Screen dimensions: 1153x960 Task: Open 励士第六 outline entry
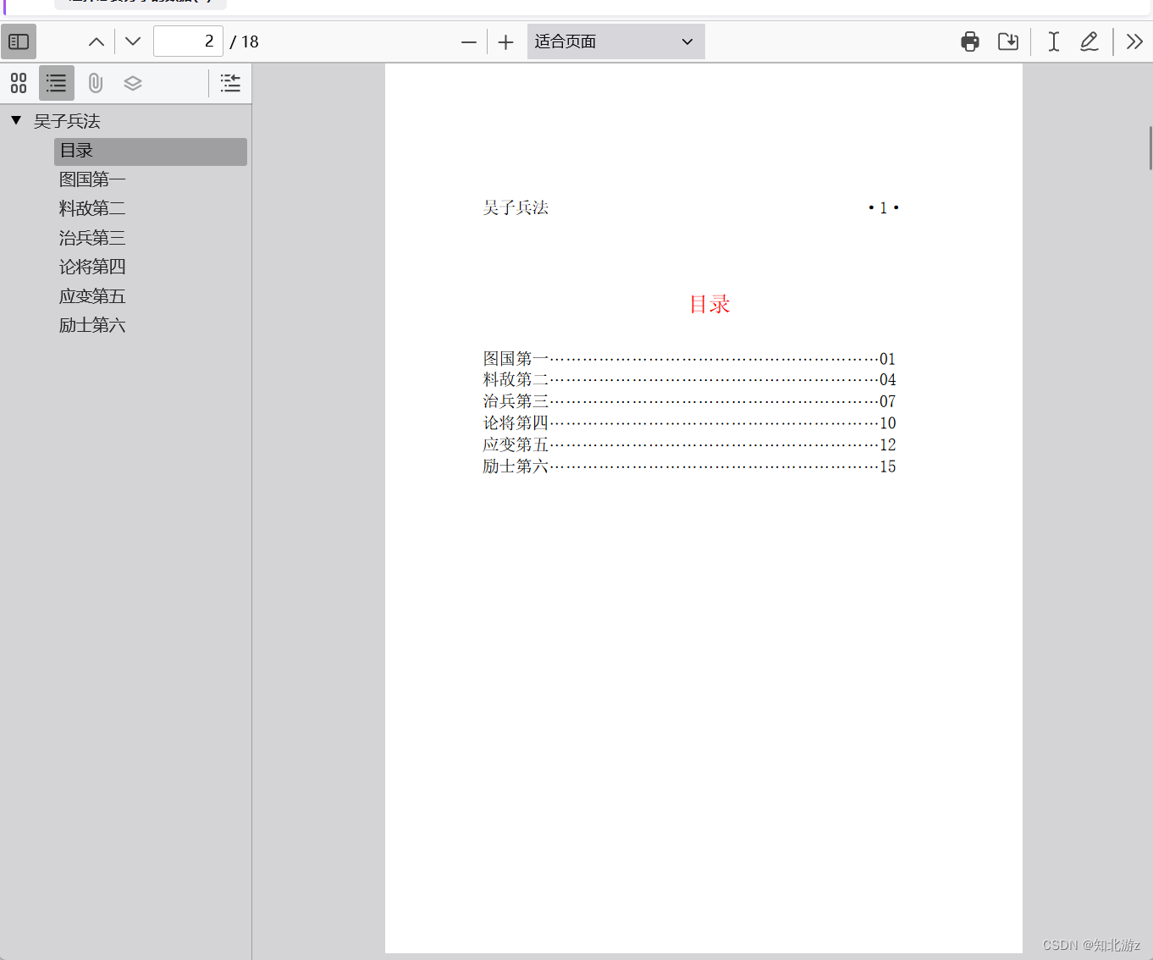(x=92, y=325)
